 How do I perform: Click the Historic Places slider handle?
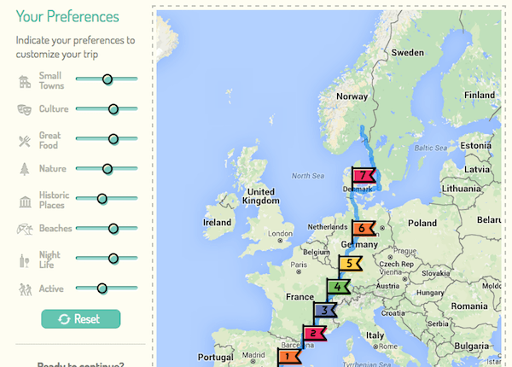[102, 199]
